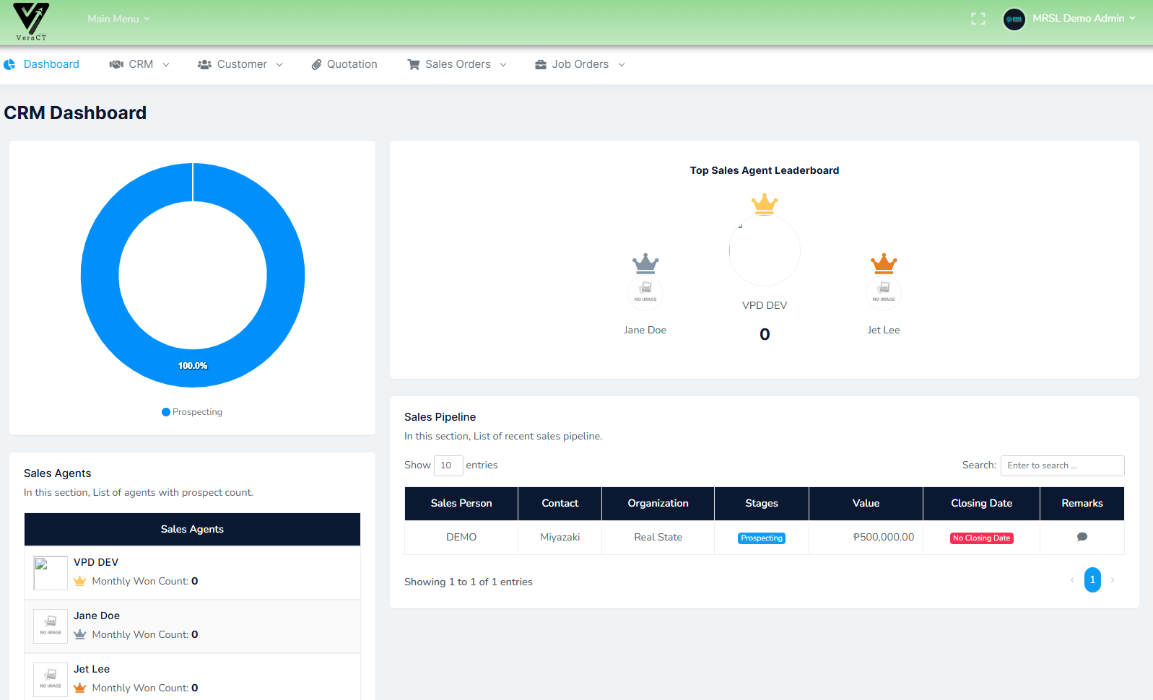Click the Quotation paperclip icon

(316, 64)
